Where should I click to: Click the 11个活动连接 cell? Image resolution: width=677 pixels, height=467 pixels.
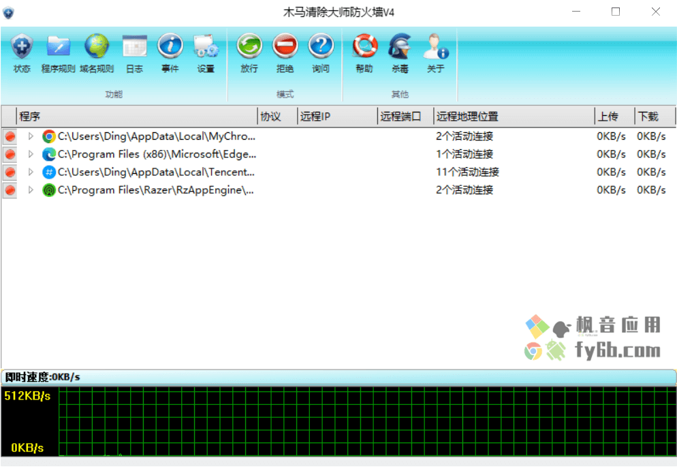pos(467,172)
